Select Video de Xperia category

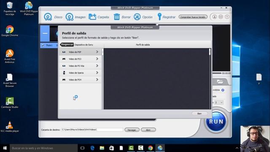point(80,73)
